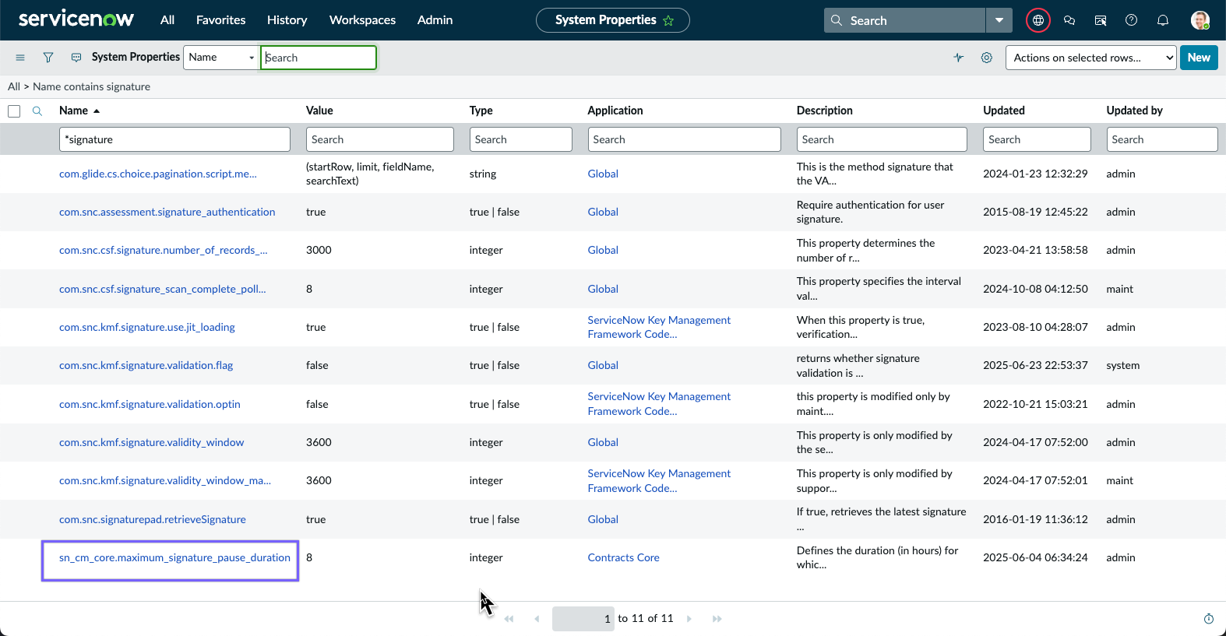This screenshot has height=636, width=1226.
Task: Open the Favorites menu
Action: pos(221,20)
